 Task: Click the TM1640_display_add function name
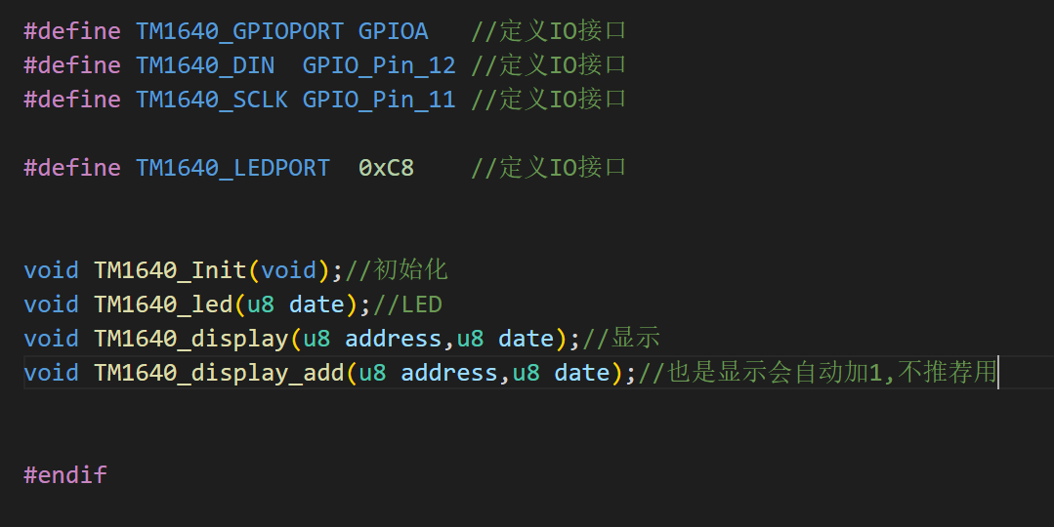coord(219,373)
